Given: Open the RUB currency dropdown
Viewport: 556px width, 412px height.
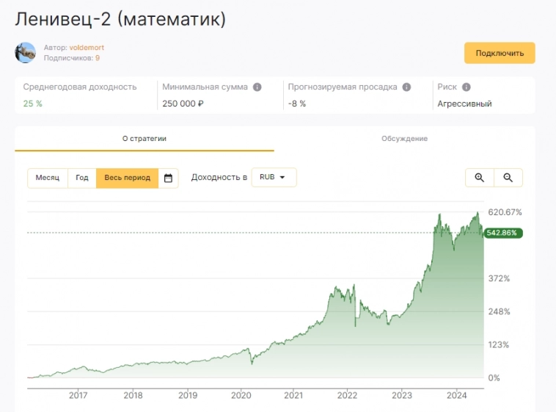Looking at the screenshot, I should point(274,178).
